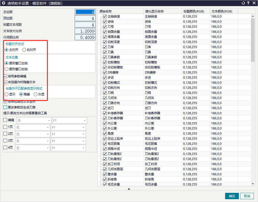Tick the 4页 hotkey checkbox
This screenshot has width=258, height=202.
(5, 147)
